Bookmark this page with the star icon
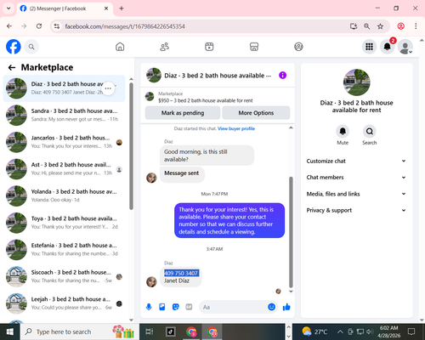 [x=380, y=26]
